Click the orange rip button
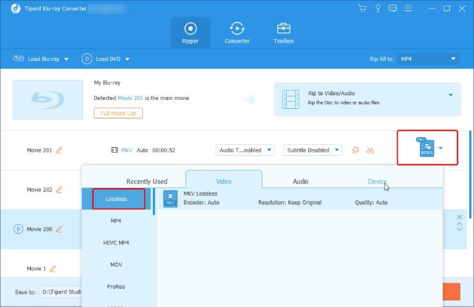The width and height of the screenshot is (474, 307). 451,292
